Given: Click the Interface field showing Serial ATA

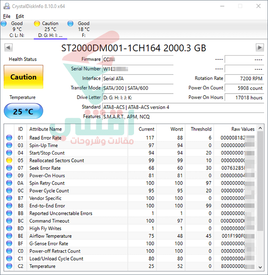Looking at the screenshot, I should [x=138, y=78].
